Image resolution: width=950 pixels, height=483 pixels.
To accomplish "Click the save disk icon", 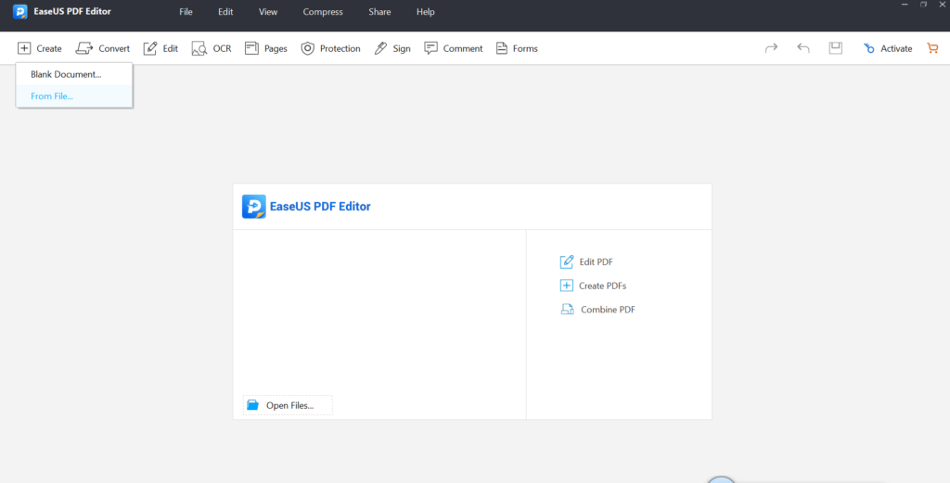I will pyautogui.click(x=836, y=48).
